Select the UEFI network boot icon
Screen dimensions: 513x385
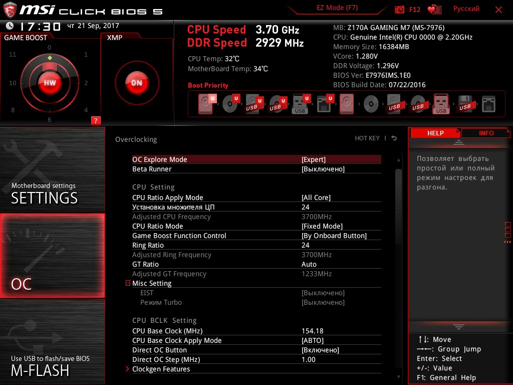click(325, 104)
